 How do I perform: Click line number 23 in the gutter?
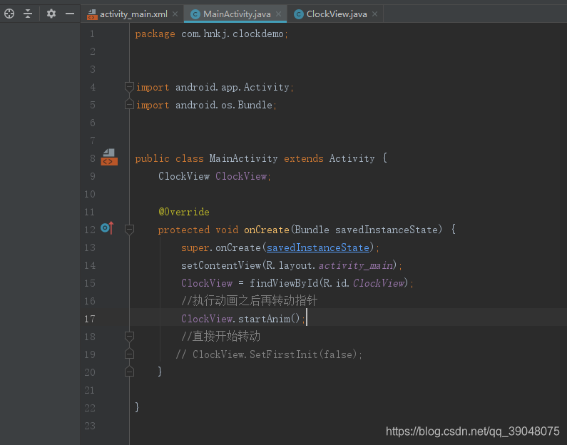point(89,426)
